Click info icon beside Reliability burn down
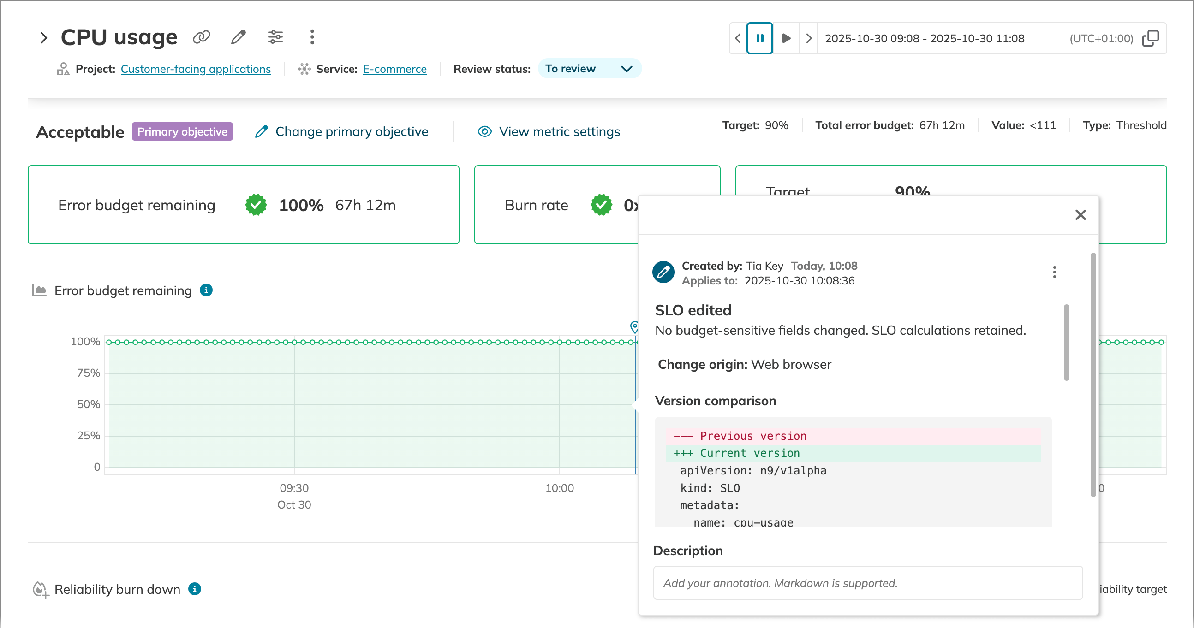 195,589
